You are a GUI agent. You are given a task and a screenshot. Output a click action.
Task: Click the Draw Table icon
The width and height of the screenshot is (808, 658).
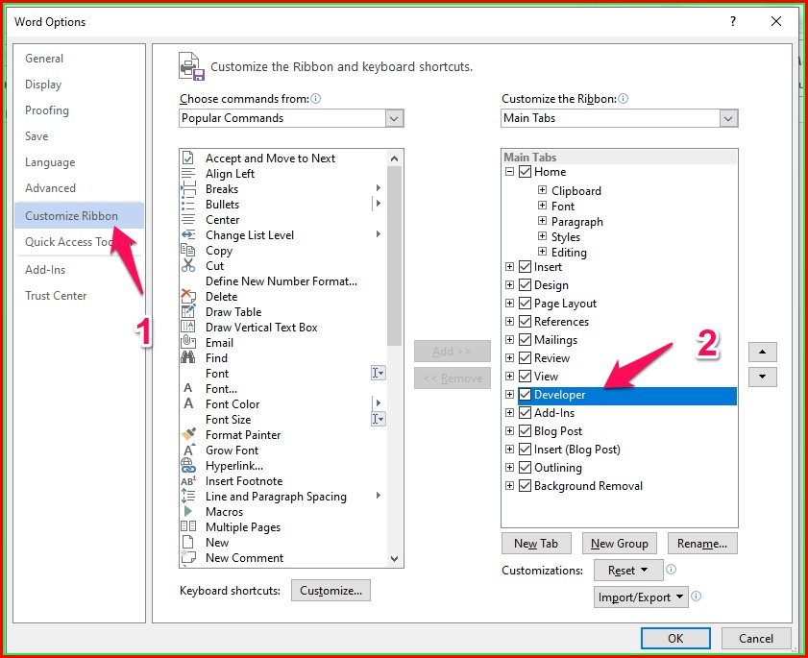click(x=188, y=312)
